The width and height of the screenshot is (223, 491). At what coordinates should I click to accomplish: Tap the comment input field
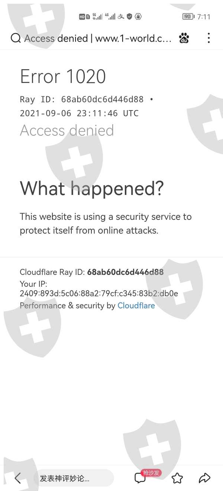point(73,478)
